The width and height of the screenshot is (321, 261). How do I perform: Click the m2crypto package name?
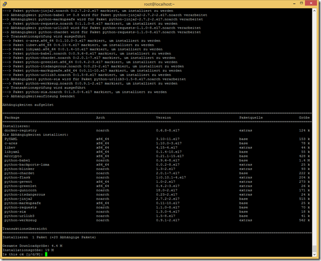[x=13, y=156]
